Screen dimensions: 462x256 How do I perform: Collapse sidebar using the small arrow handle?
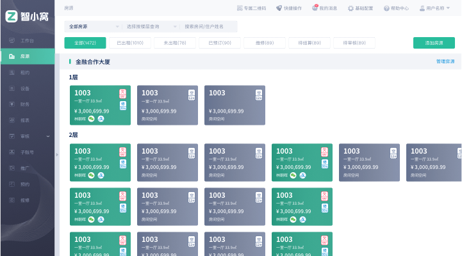tap(57, 154)
